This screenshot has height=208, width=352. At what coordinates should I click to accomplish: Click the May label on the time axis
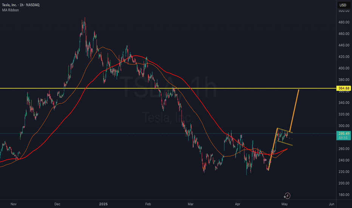[284, 204]
